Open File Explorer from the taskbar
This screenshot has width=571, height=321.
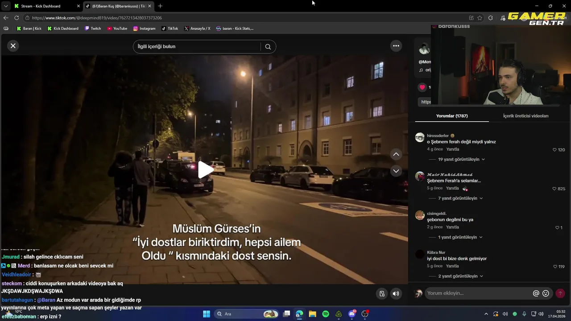tap(312, 314)
